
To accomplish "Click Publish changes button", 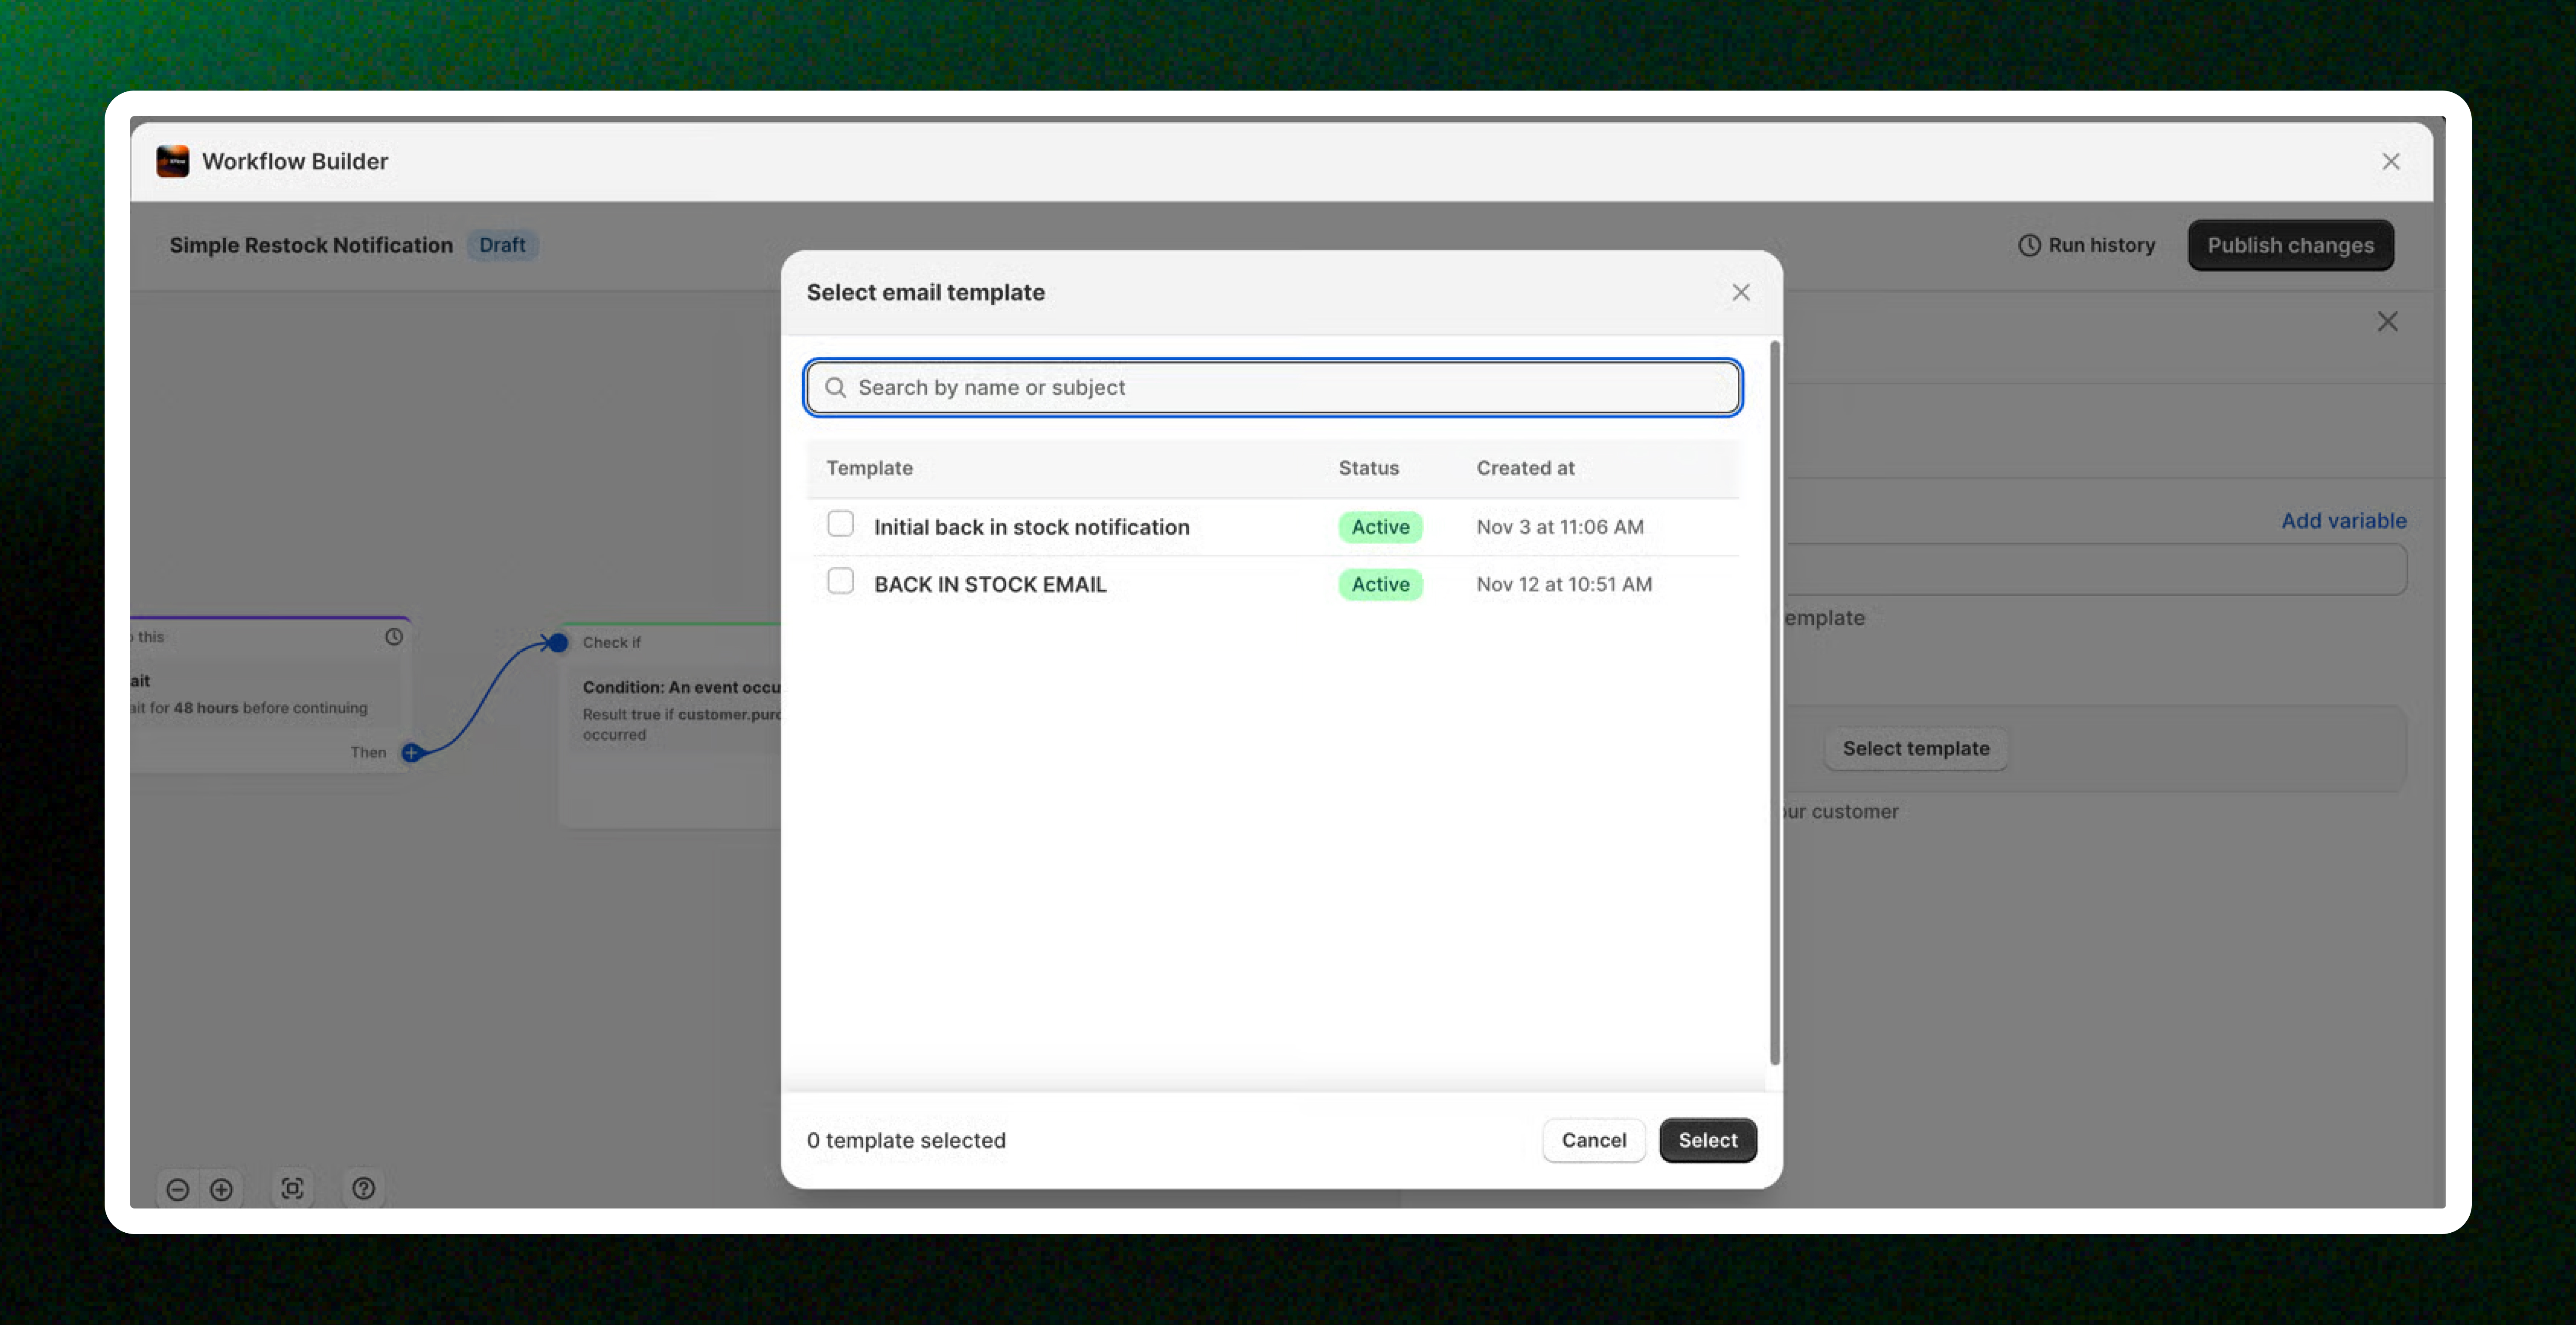I will 2290,245.
